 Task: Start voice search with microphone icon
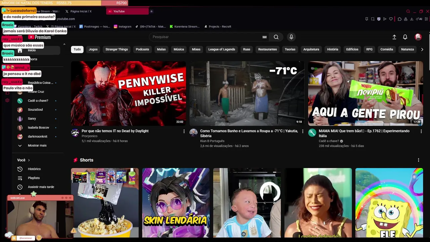click(291, 37)
